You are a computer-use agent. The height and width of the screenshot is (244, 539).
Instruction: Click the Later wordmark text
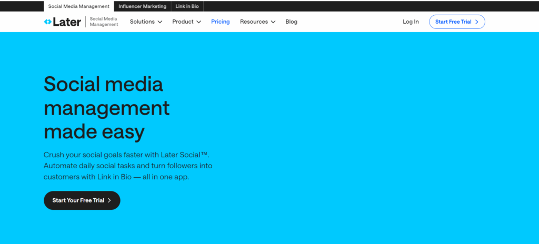point(67,22)
